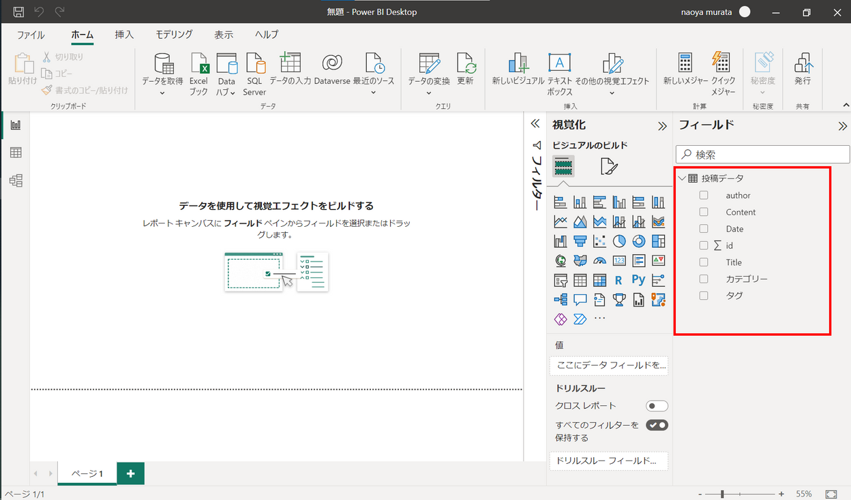
Task: Switch to the 表示 ribbon tab
Action: point(224,35)
